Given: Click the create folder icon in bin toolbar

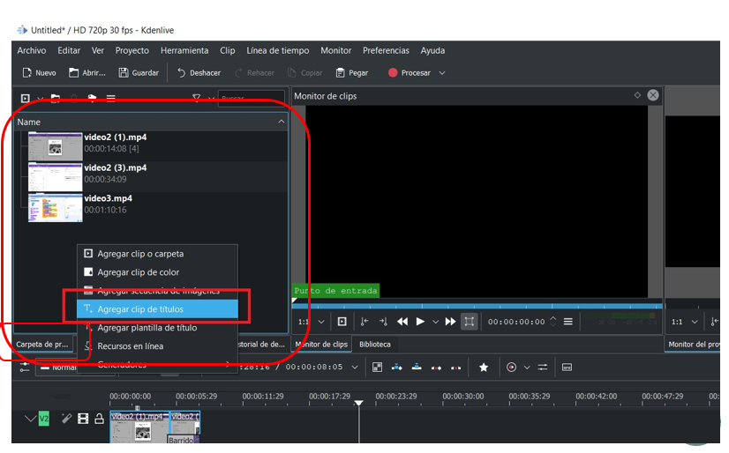Looking at the screenshot, I should pyautogui.click(x=56, y=99).
